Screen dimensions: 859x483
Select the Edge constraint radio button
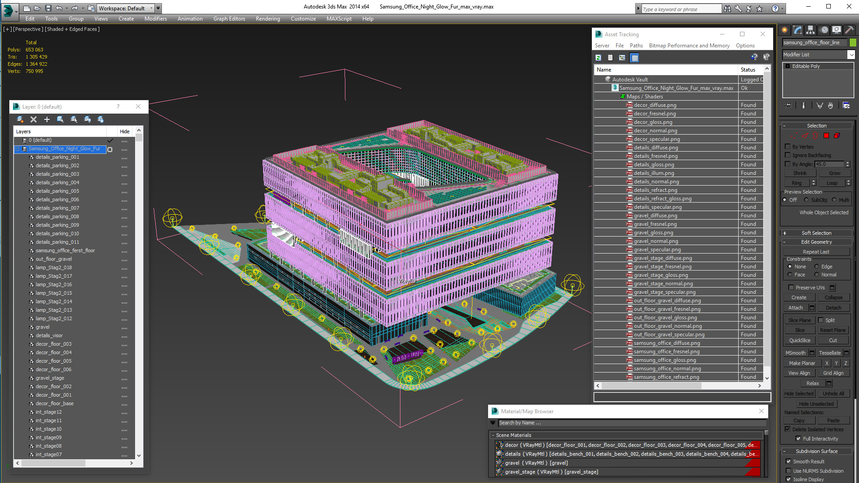coord(816,267)
